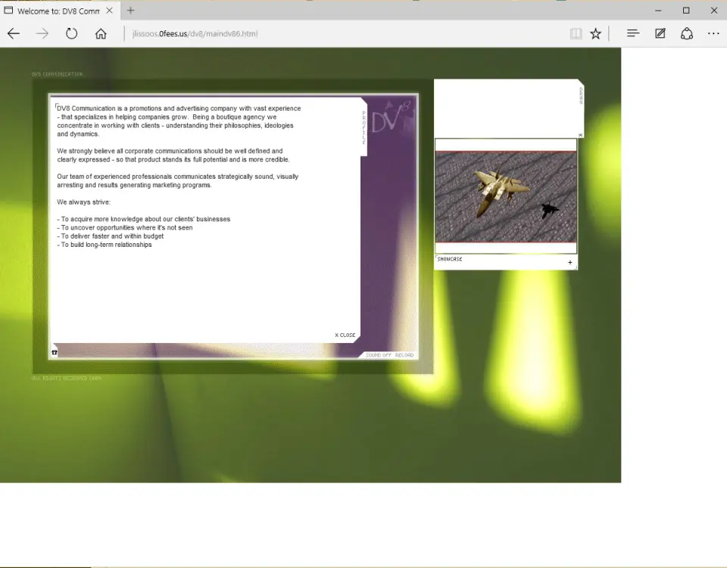Click the DV8 Communication header text

point(58,74)
